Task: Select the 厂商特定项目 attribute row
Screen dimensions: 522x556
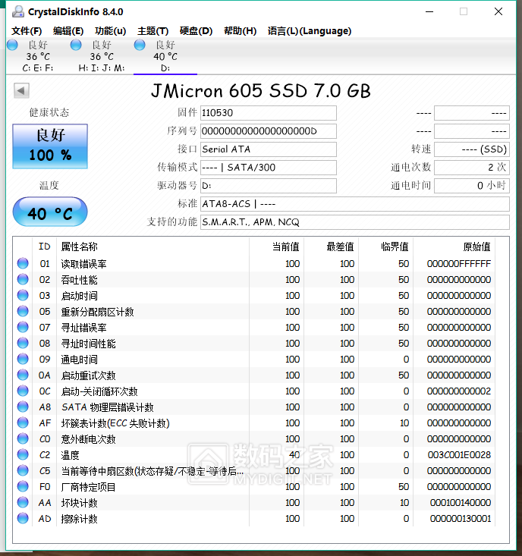Action: click(254, 486)
